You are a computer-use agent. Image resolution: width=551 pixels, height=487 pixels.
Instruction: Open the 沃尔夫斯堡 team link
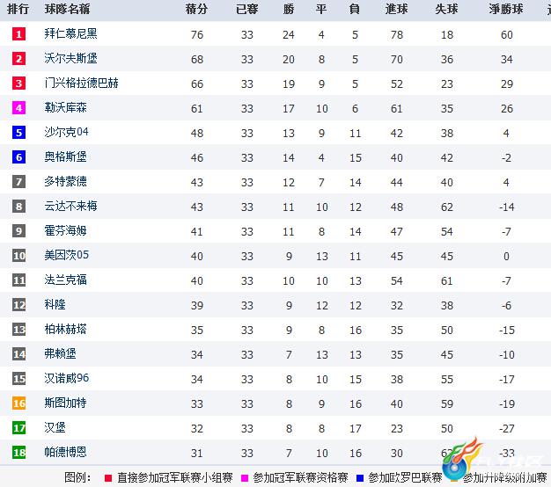(x=70, y=58)
